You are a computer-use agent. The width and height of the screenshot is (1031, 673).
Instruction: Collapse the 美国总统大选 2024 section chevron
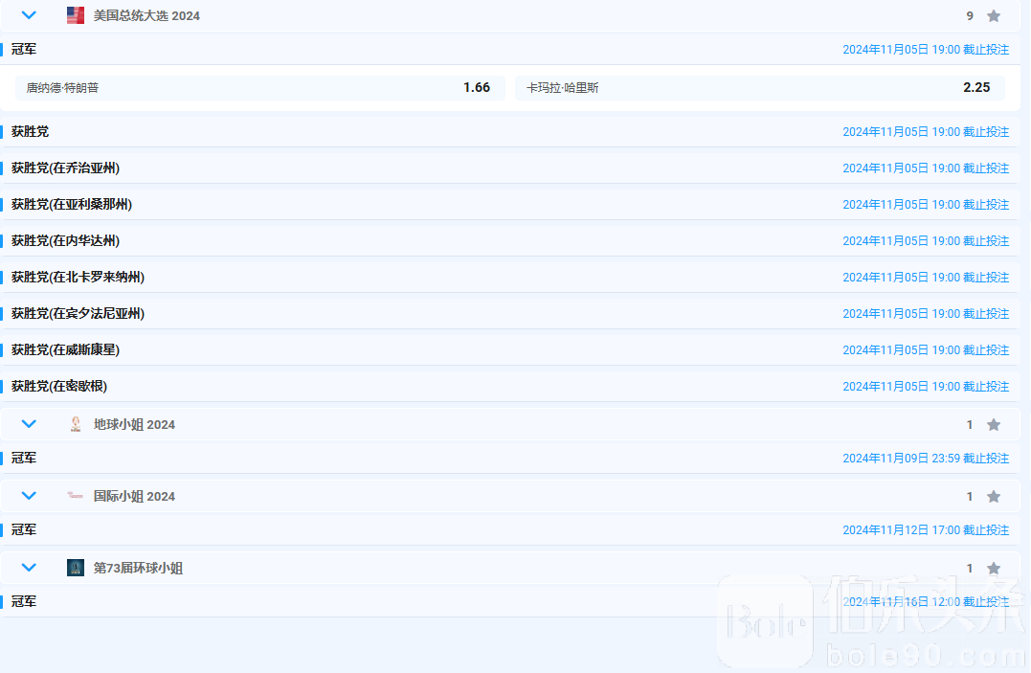point(29,15)
